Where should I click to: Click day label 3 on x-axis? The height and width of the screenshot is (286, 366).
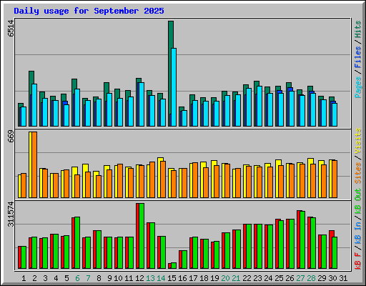(x=45, y=278)
